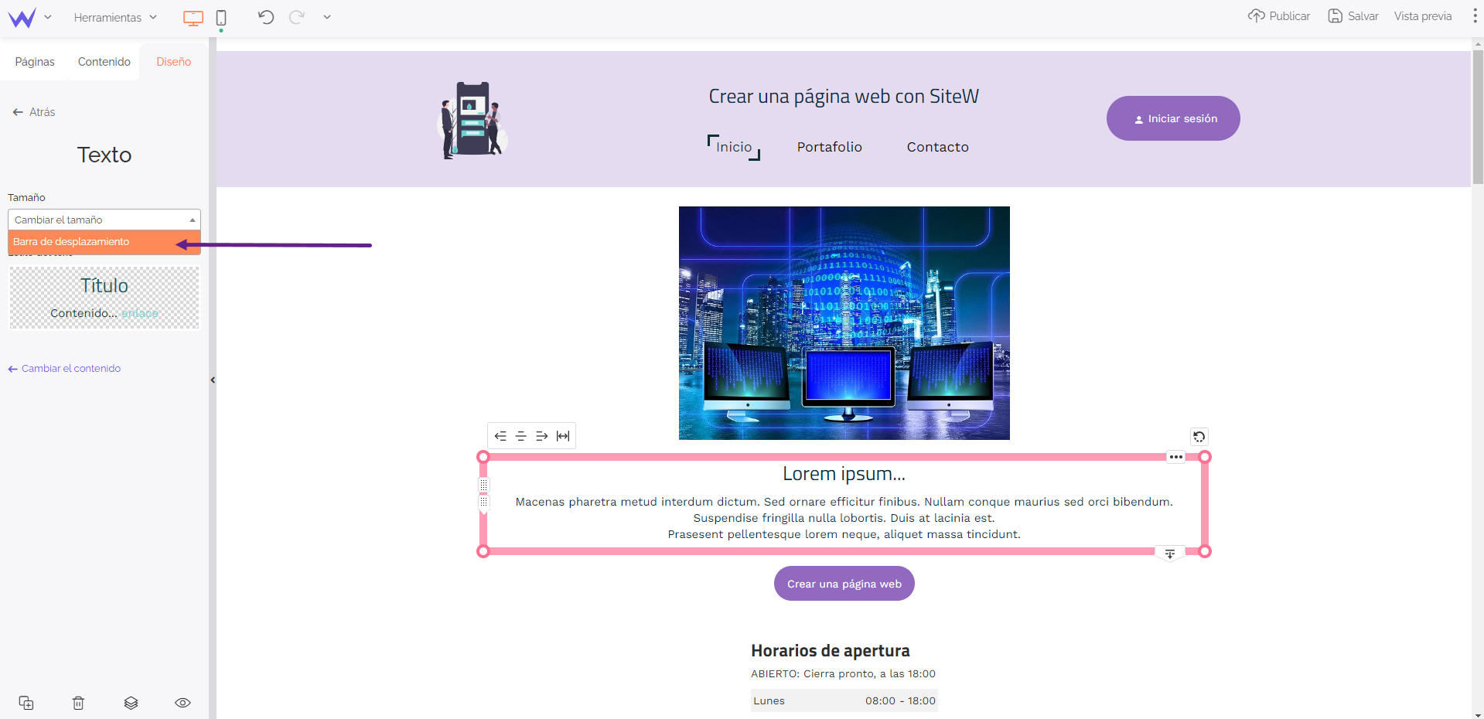
Task: Go back with Atrás link
Action: (34, 112)
